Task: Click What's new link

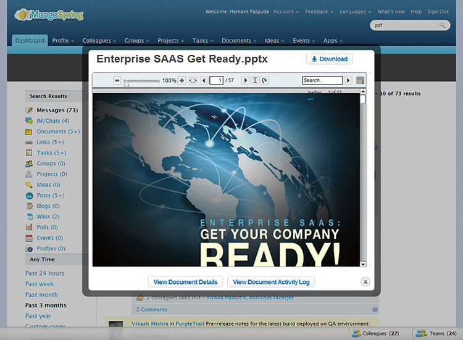Action: (x=391, y=12)
